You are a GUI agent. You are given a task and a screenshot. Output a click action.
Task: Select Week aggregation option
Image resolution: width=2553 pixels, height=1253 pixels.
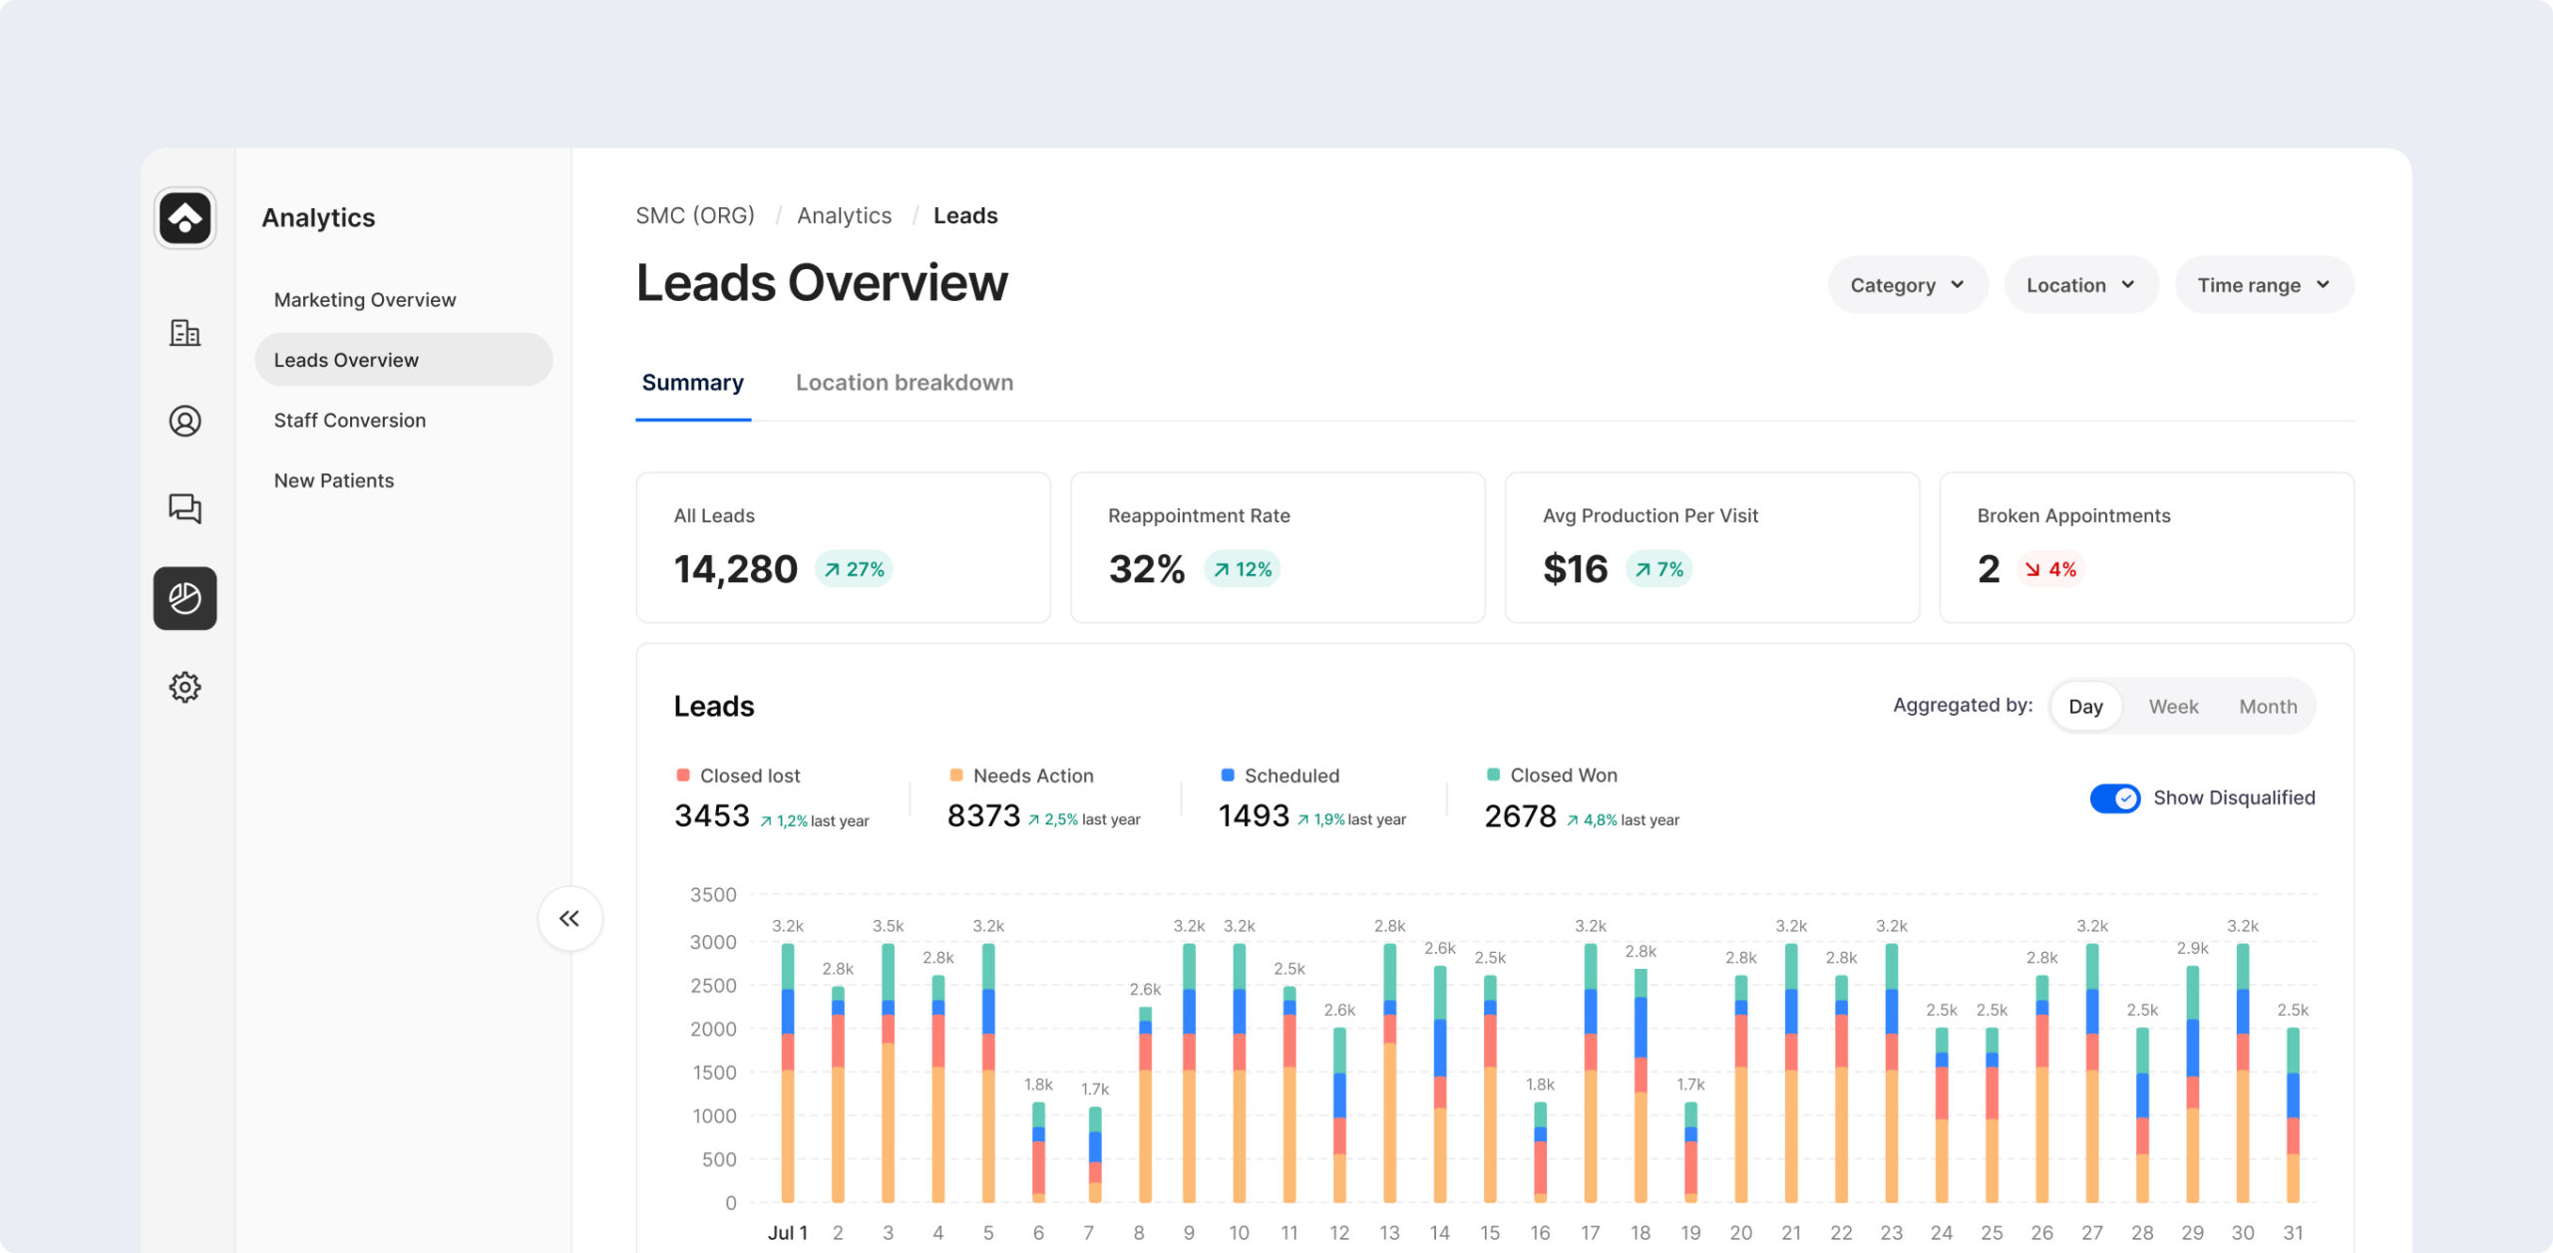2172,707
